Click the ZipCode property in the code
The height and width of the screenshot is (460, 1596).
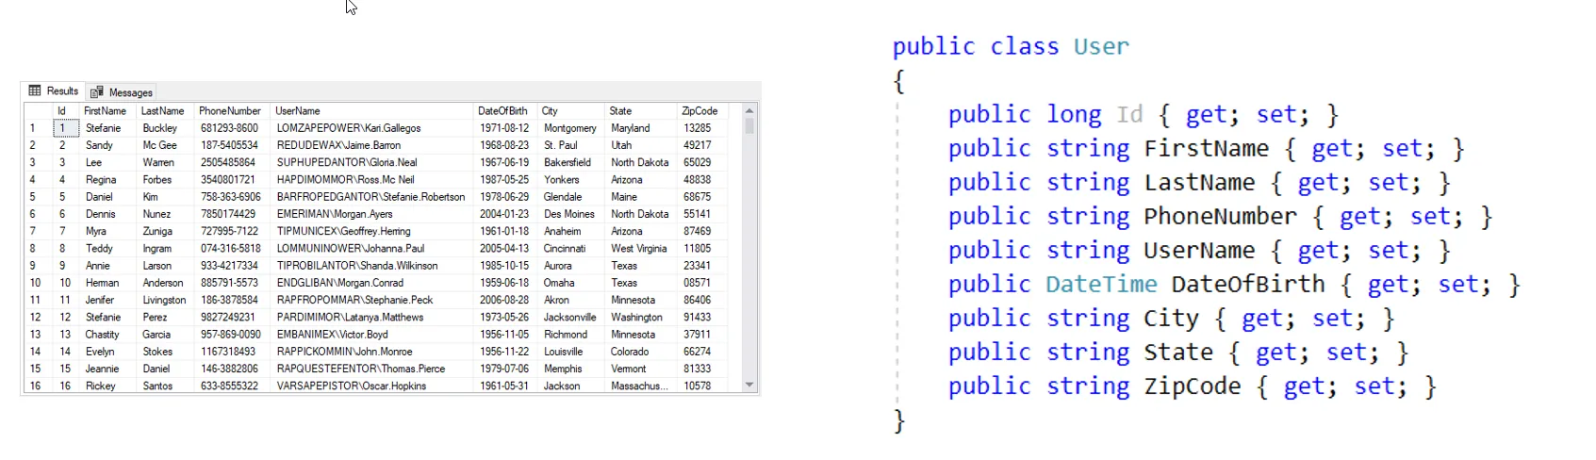1193,386
